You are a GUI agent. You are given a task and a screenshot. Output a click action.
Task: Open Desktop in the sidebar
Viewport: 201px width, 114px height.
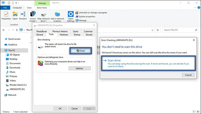12,59
